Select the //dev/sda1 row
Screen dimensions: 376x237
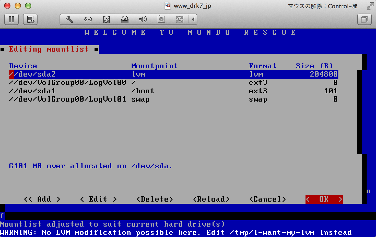tap(174, 91)
